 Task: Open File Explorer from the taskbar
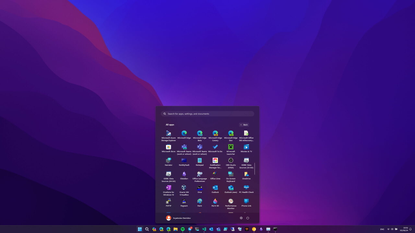click(x=175, y=229)
